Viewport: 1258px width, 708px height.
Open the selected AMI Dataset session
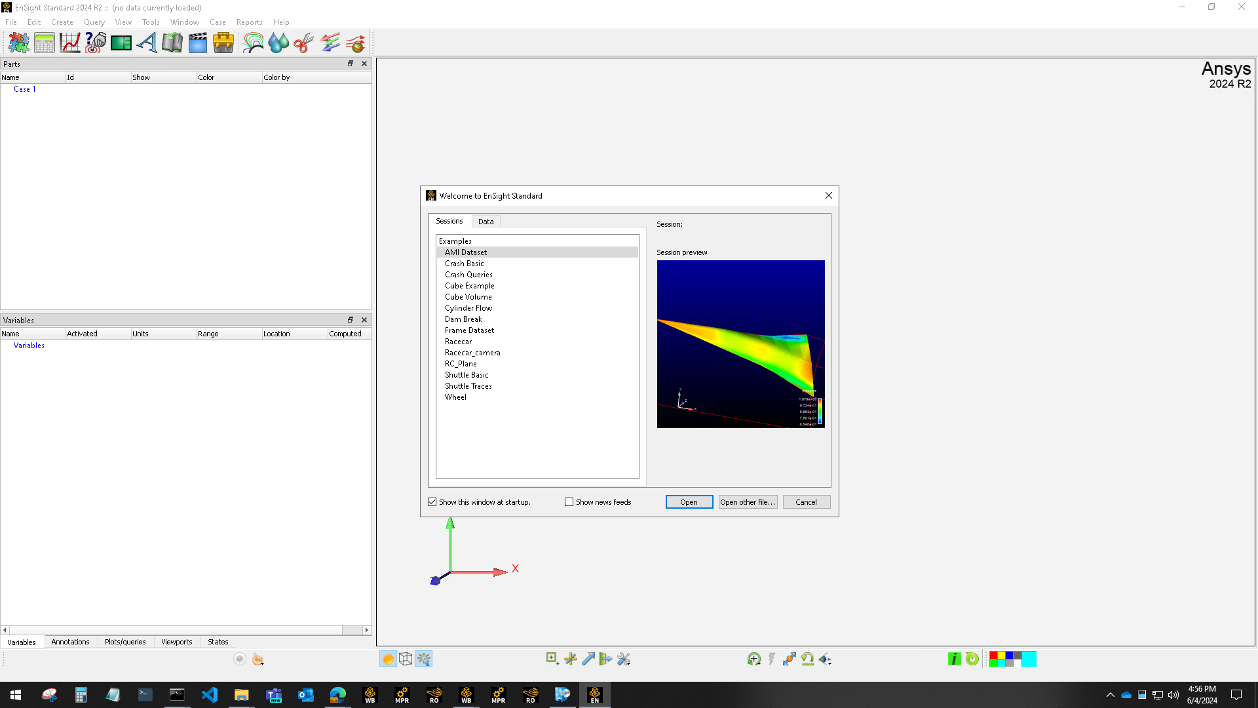tap(689, 501)
